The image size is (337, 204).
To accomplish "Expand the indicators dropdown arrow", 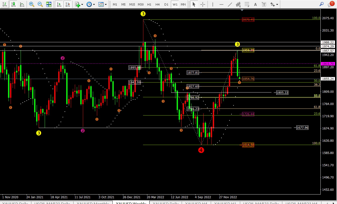I will [x=82, y=4].
